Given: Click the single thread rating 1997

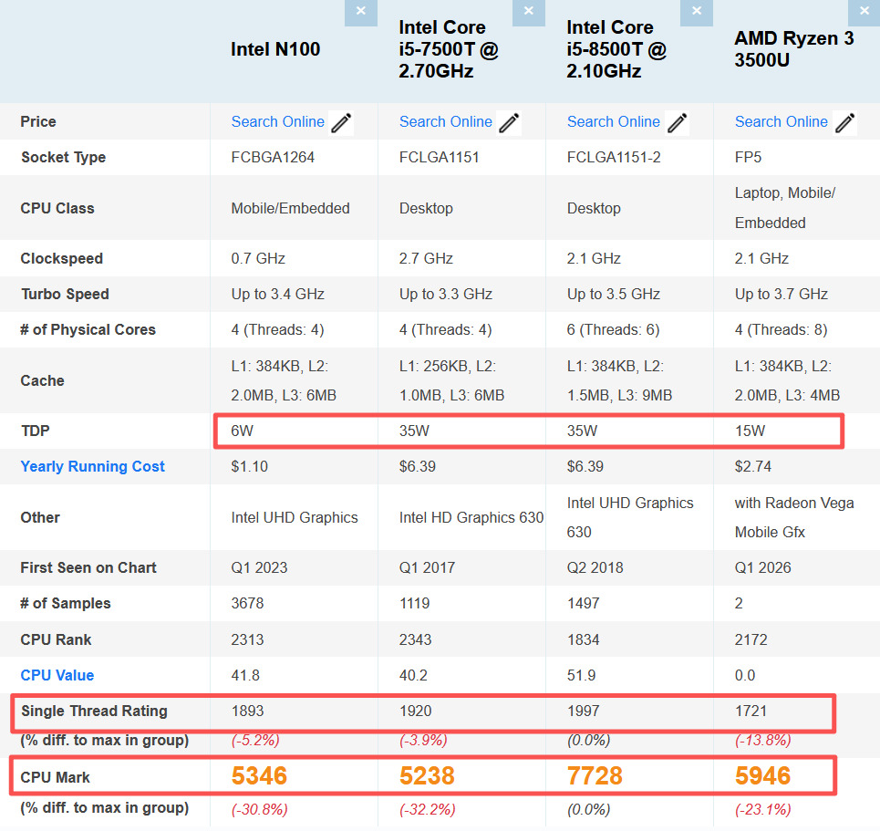Looking at the screenshot, I should pyautogui.click(x=583, y=712).
